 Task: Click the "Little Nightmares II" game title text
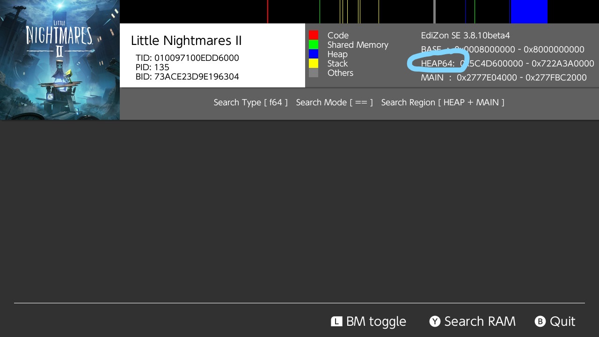pyautogui.click(x=186, y=41)
